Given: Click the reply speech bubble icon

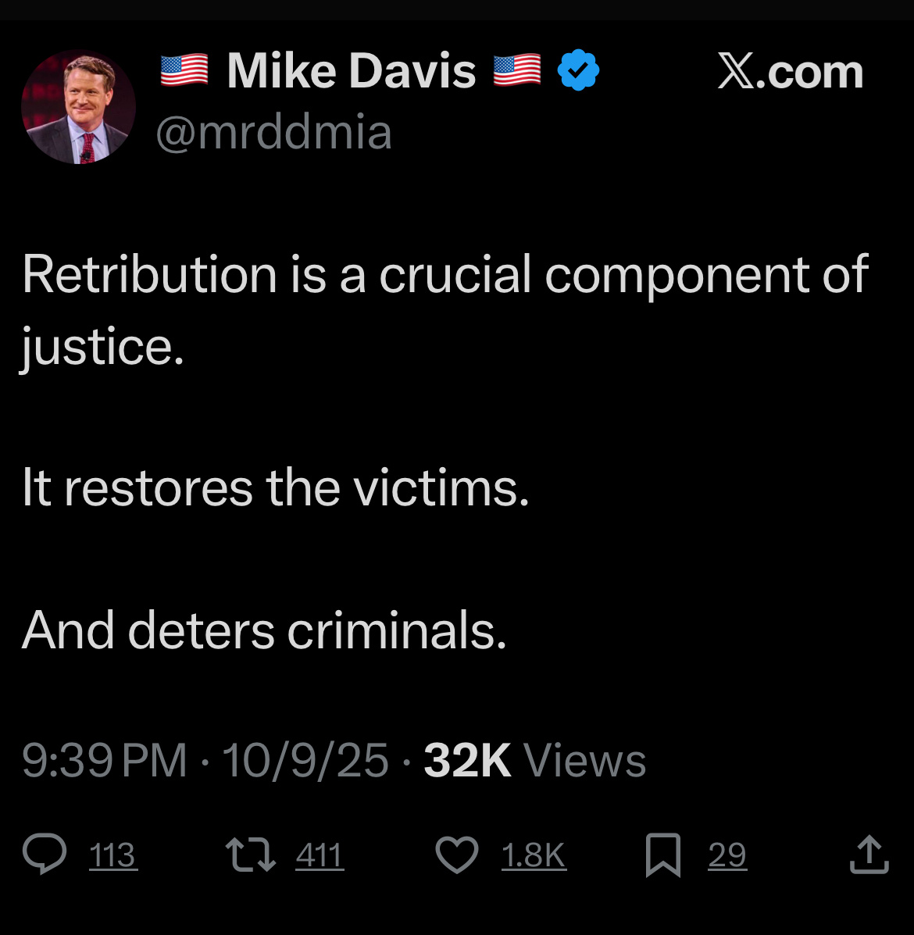Looking at the screenshot, I should (x=45, y=854).
